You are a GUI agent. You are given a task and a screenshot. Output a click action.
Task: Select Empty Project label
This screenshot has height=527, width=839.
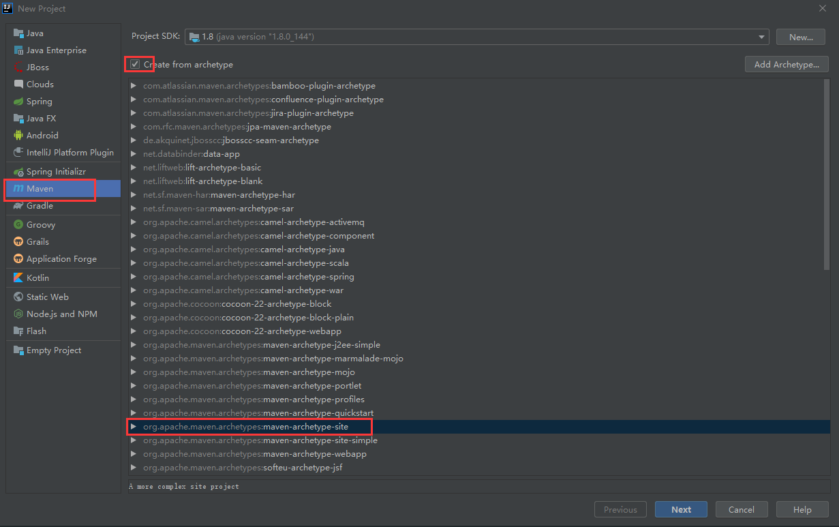(x=54, y=350)
